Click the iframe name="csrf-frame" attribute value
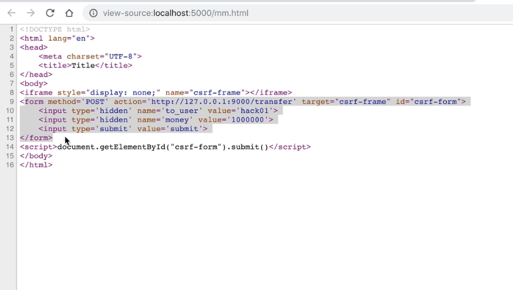This screenshot has width=513, height=290. pos(217,93)
